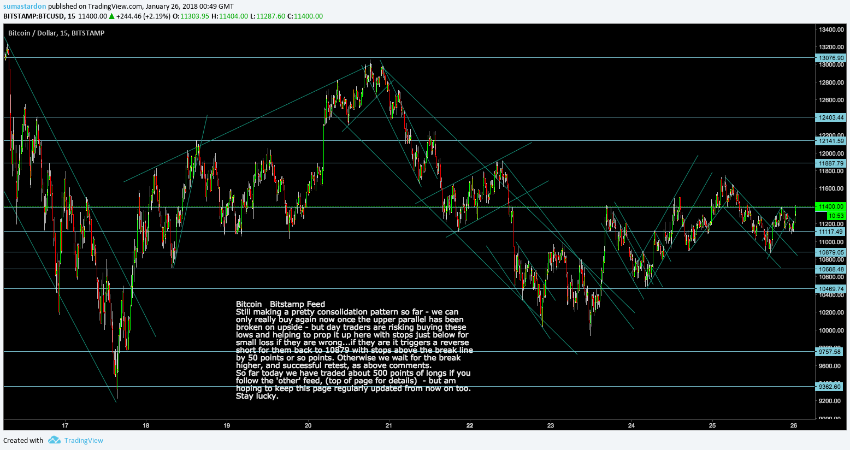Viewport: 850px width, 450px height.
Task: Select the 10469.74 horizontal line price label
Action: (x=831, y=289)
